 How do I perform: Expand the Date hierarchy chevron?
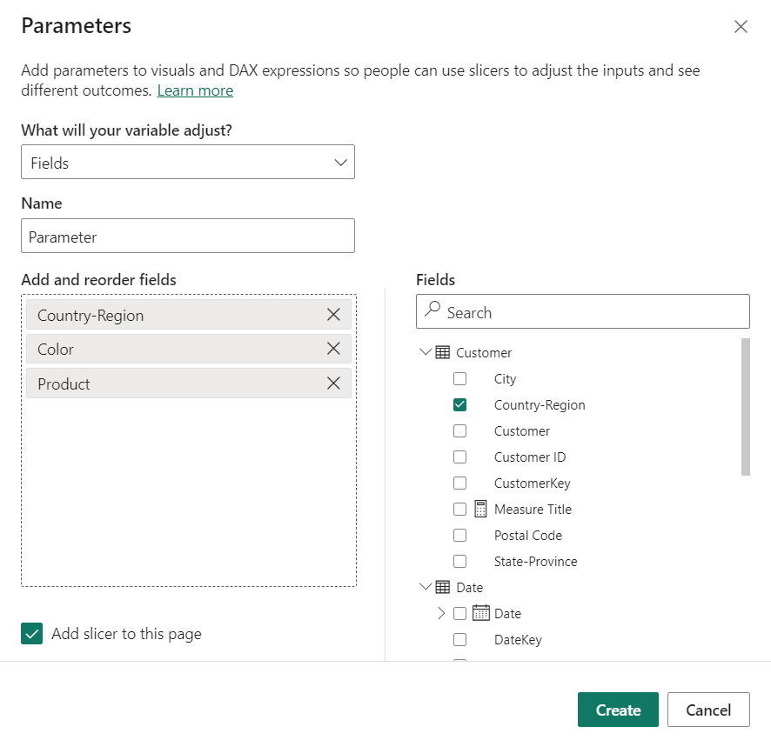(442, 613)
